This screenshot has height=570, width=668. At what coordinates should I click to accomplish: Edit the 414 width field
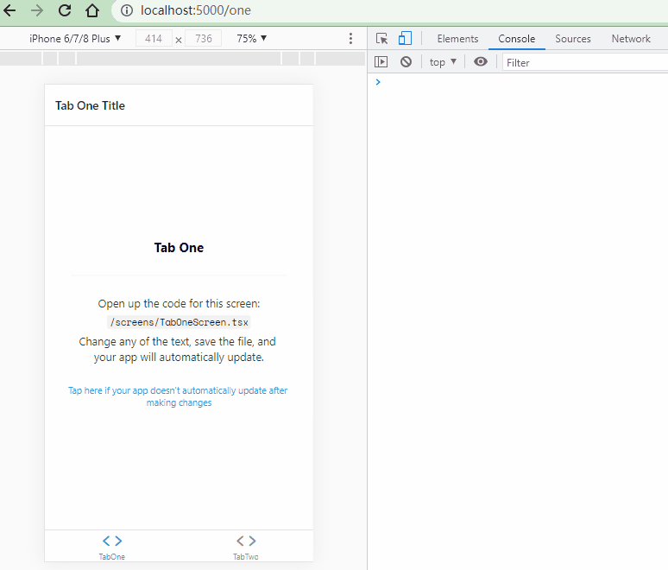coord(154,38)
